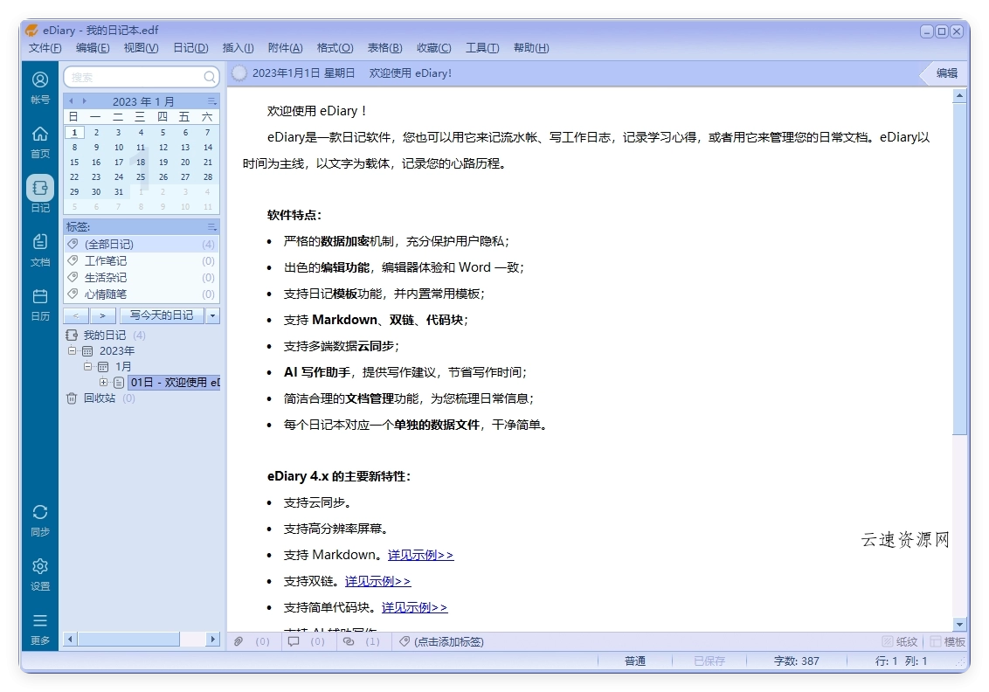The height and width of the screenshot is (692, 989).
Task: Open the comments speech bubble icon
Action: (294, 641)
